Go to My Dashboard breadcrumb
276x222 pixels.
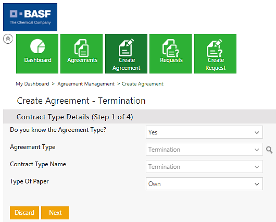pyautogui.click(x=32, y=84)
